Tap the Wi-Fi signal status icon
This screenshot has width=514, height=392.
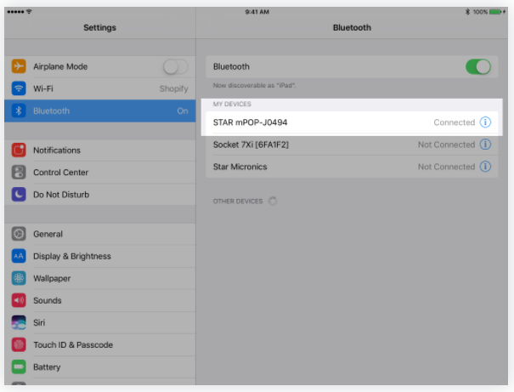tap(29, 12)
